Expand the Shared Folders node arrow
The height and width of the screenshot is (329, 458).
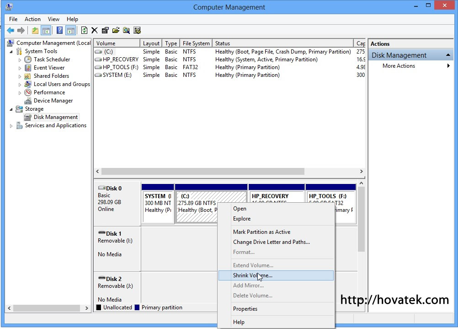pos(20,76)
